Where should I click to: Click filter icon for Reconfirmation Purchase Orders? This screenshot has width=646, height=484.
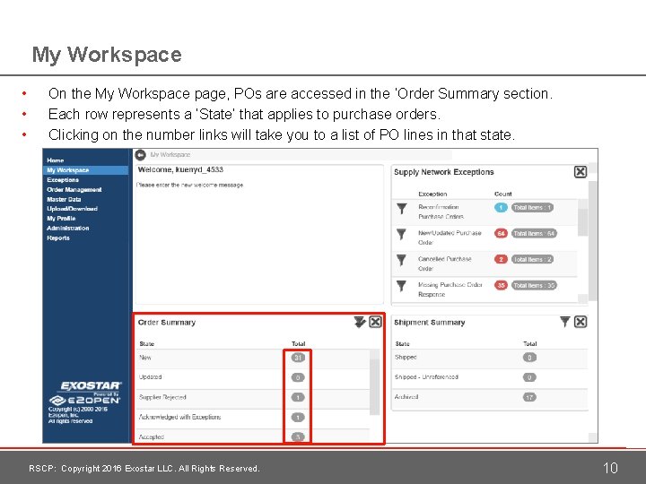click(x=402, y=208)
